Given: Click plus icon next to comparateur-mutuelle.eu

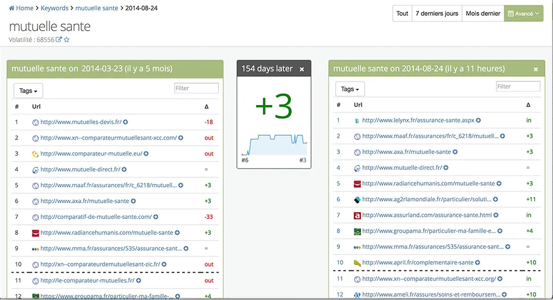Looking at the screenshot, I should pos(146,154).
